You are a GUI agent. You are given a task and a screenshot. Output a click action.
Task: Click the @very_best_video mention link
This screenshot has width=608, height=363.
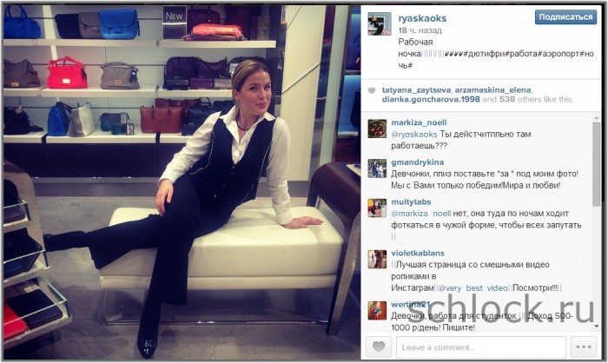point(473,288)
